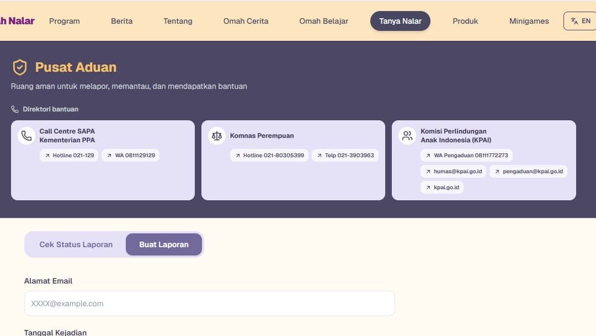596x336 pixels.
Task: Click the arrow icon on humas@kpai.go.id
Action: click(x=428, y=172)
